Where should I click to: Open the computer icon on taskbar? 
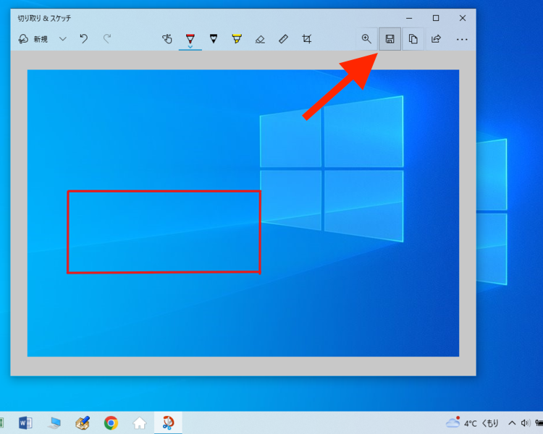tap(54, 423)
